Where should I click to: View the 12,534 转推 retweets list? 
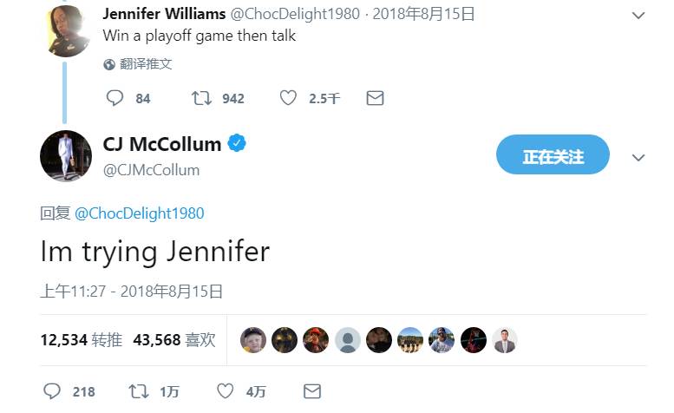click(x=81, y=340)
